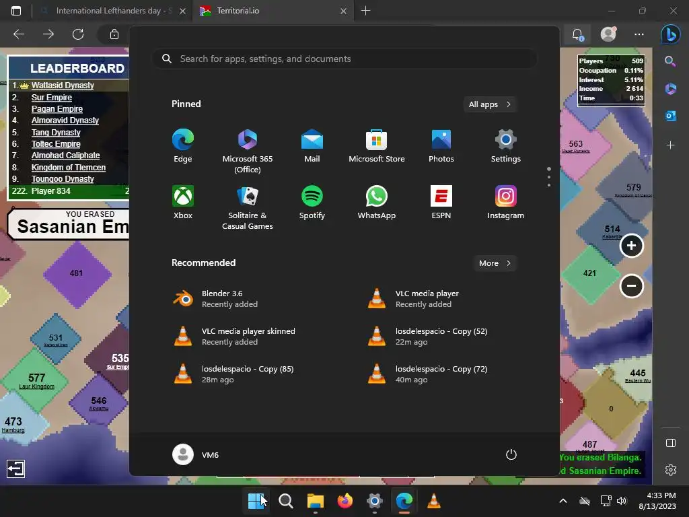Launch the Xbox app
The width and height of the screenshot is (689, 517).
183,202
